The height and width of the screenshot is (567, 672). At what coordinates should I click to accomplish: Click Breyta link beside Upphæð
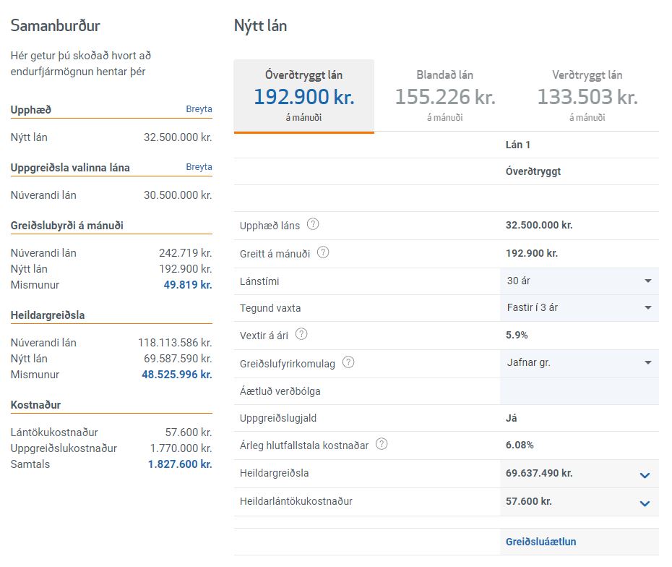point(199,109)
